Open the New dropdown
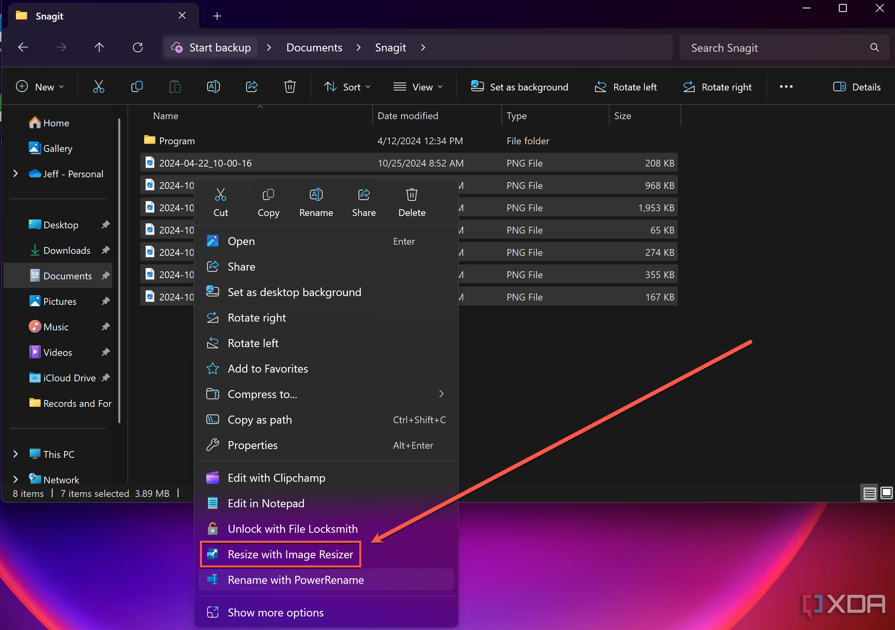Screen dimensions: 895x630 [x=40, y=86]
